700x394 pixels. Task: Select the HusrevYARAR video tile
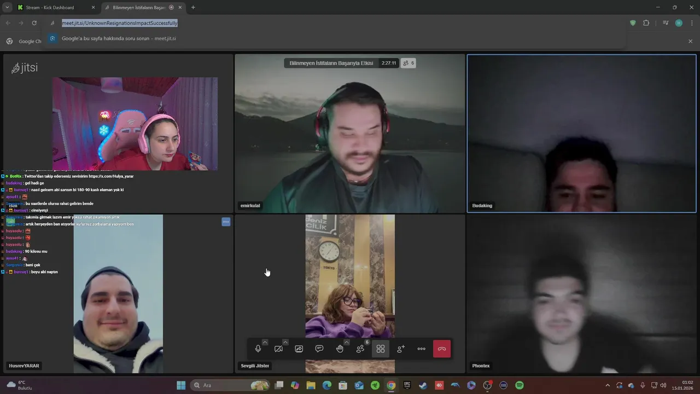pos(118,294)
